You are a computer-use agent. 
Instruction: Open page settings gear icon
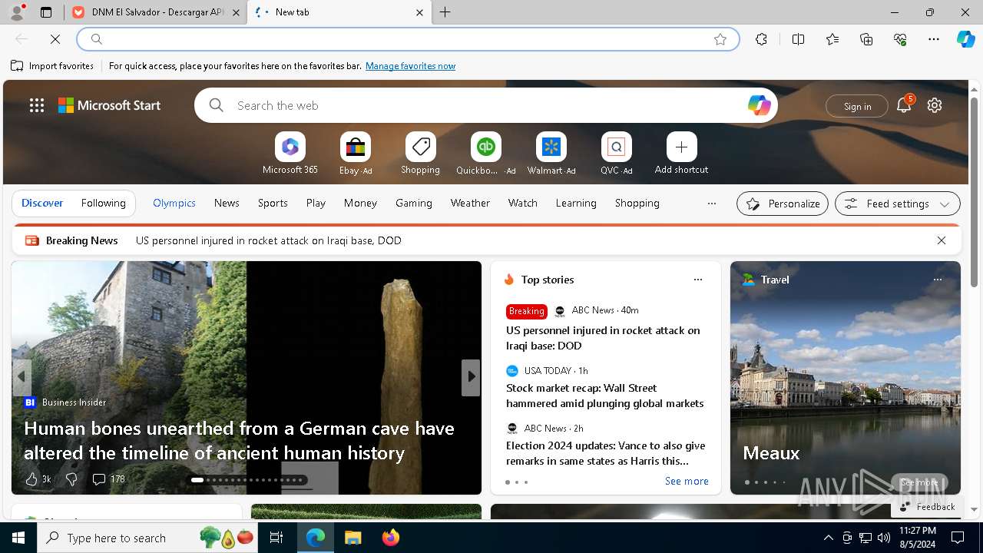point(935,105)
